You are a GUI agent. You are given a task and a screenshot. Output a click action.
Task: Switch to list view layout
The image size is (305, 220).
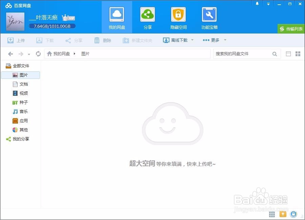[x=289, y=53]
